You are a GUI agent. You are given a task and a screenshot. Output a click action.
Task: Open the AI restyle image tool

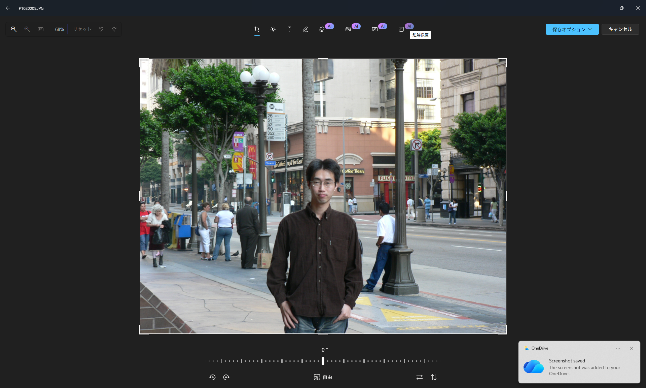point(375,29)
